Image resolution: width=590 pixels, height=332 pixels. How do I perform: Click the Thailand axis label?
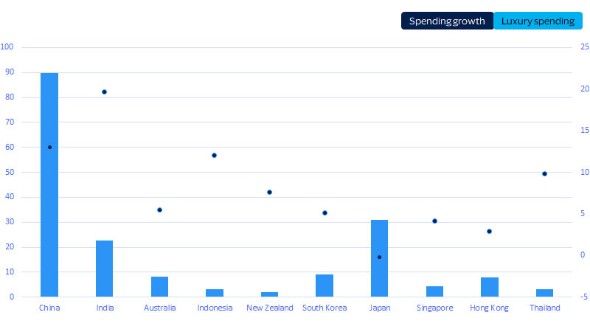[544, 308]
